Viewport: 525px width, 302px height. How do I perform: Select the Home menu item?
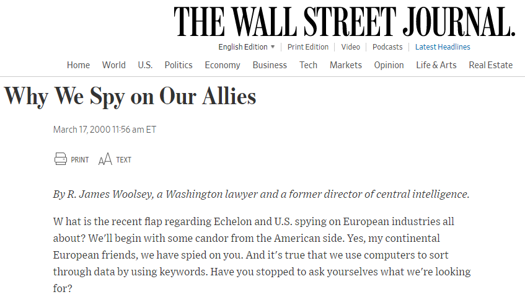pos(78,65)
